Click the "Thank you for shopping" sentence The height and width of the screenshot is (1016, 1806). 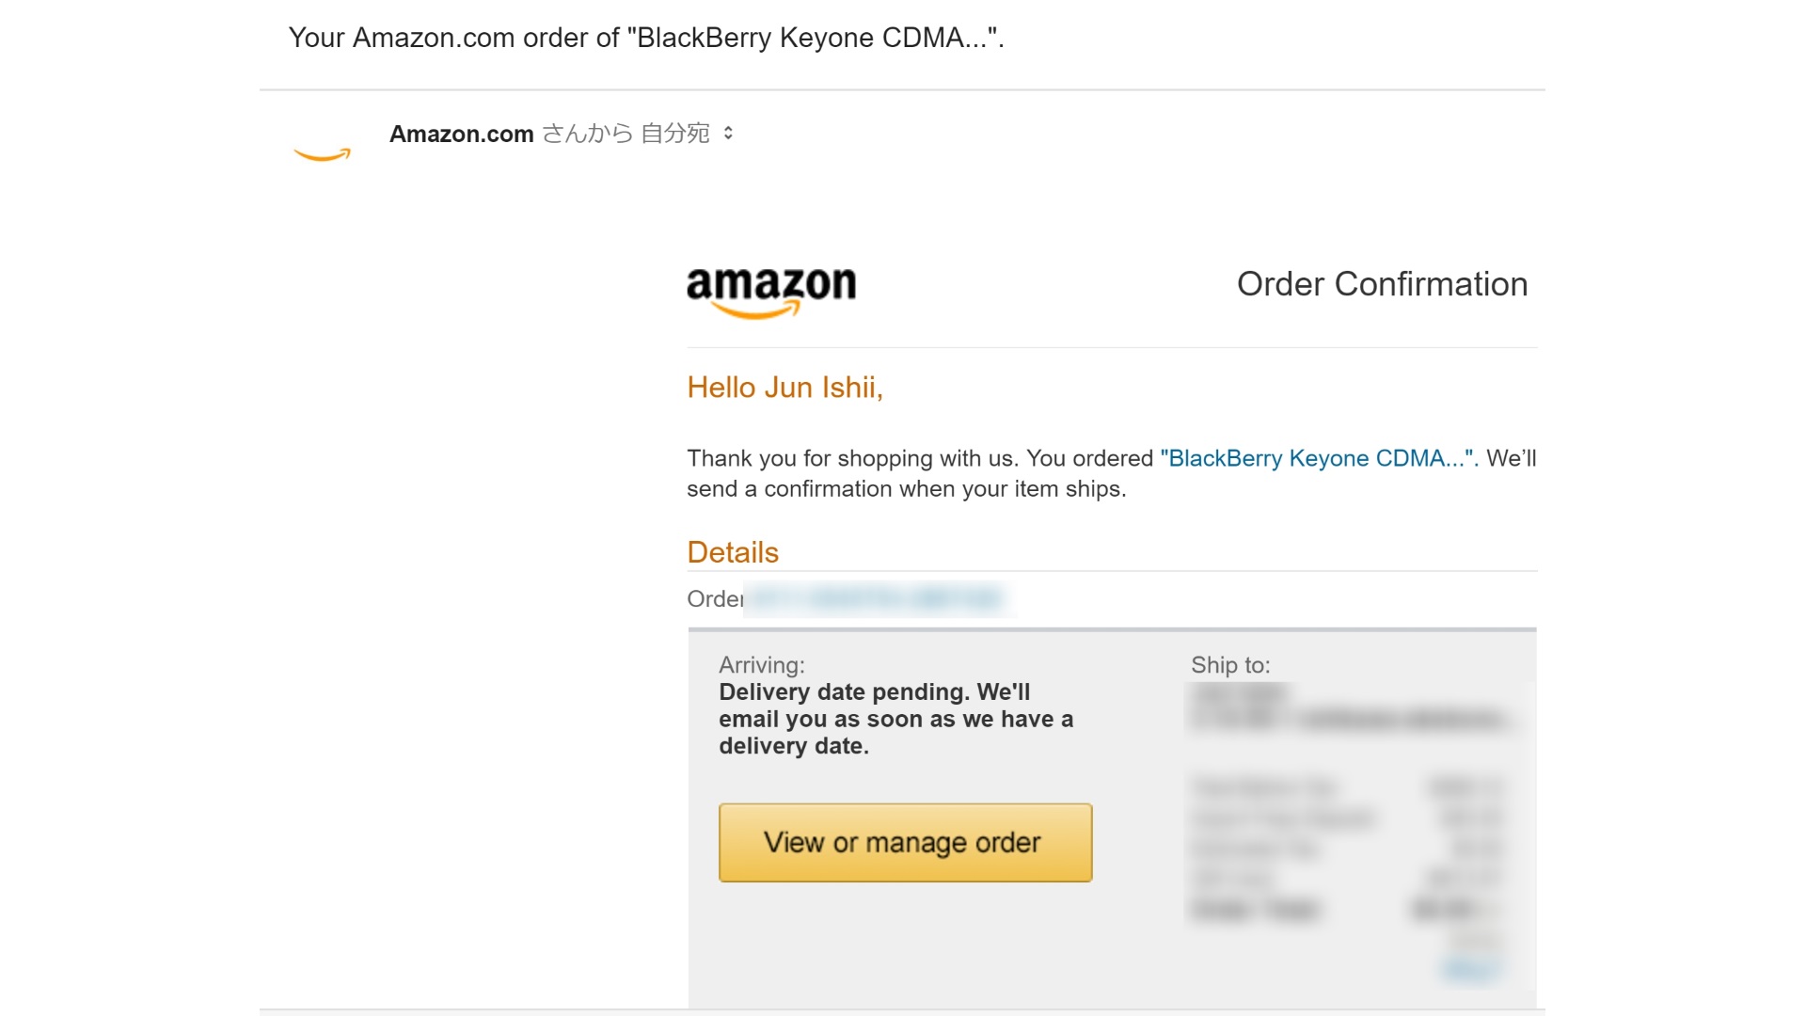(x=919, y=458)
